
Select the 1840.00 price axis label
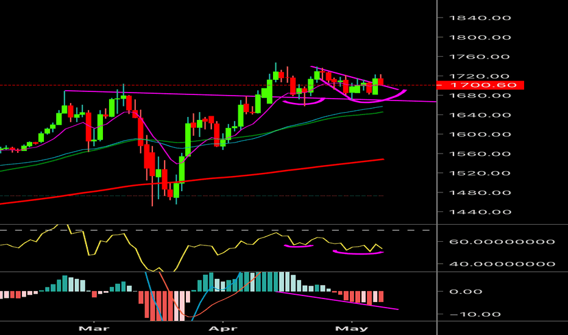point(480,18)
